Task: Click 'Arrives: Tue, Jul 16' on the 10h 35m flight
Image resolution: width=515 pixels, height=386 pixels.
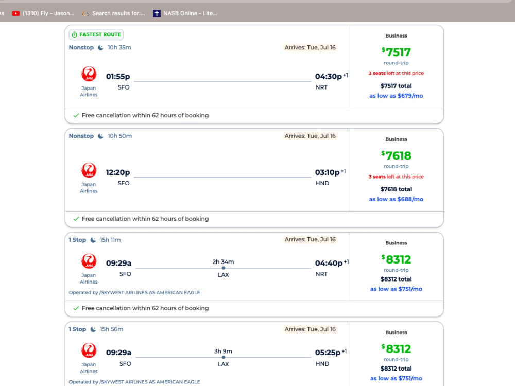Action: click(310, 47)
